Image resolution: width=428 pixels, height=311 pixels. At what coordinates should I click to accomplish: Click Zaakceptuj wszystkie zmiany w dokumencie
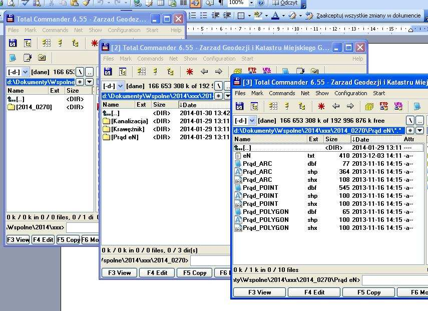pos(368,16)
